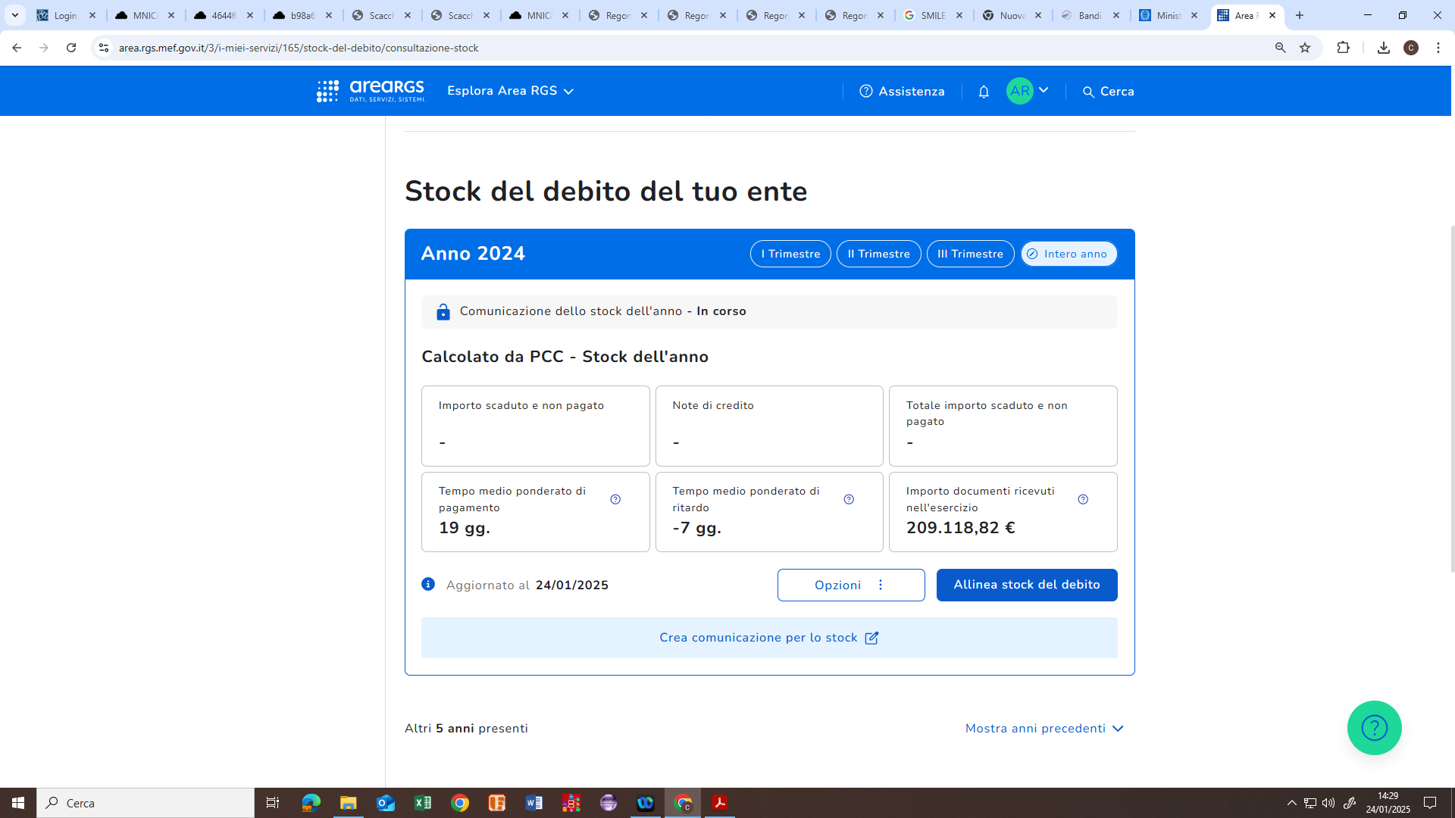Screen dimensions: 1455x818
Task: Switch to Intero anno view
Action: [1069, 254]
